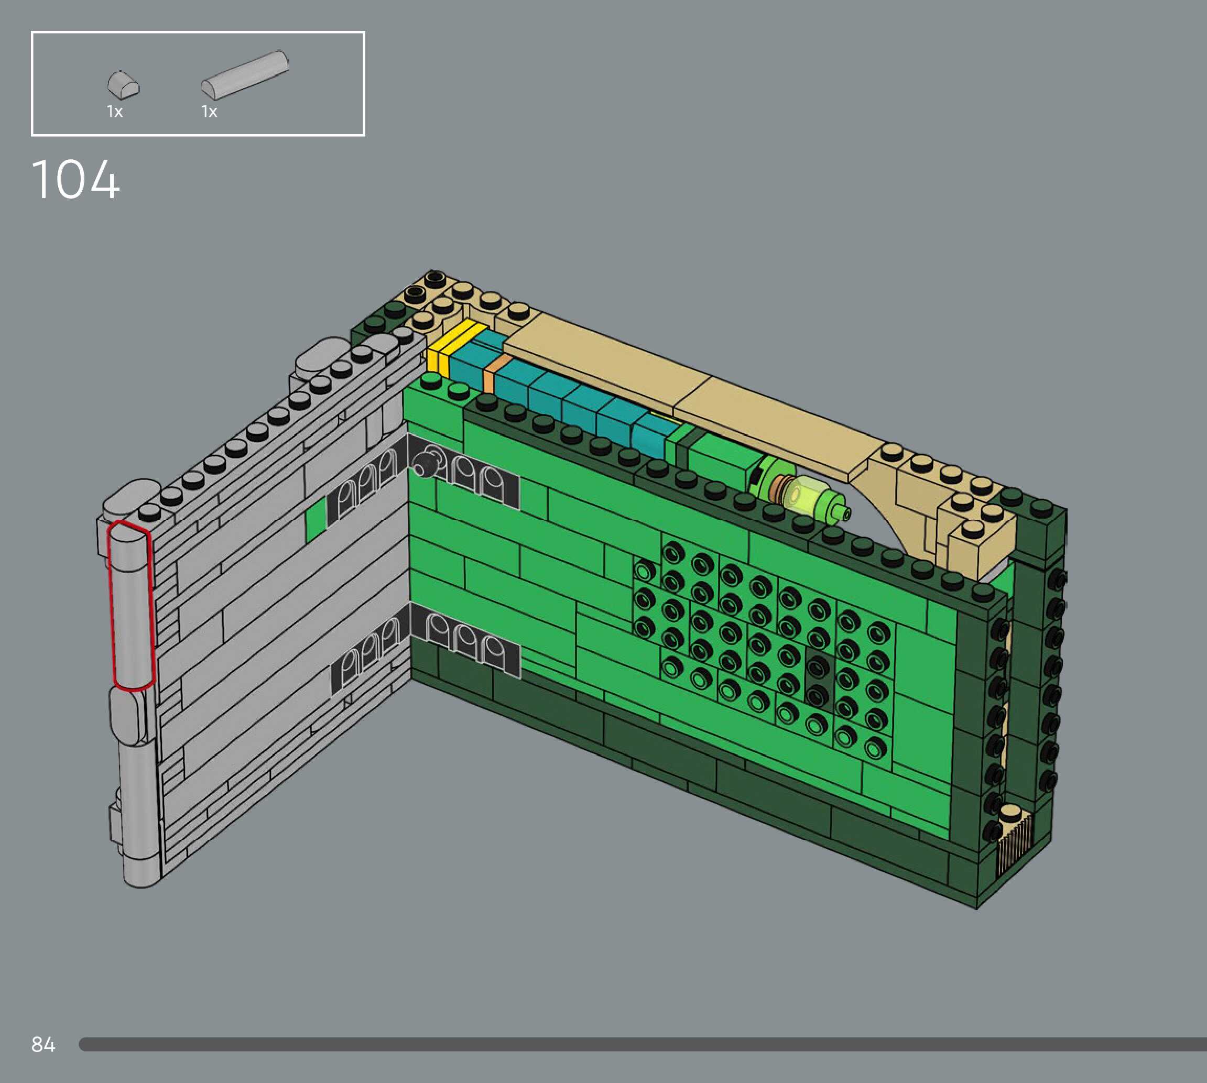Click the page number 84
1207x1083 pixels.
coord(44,1044)
